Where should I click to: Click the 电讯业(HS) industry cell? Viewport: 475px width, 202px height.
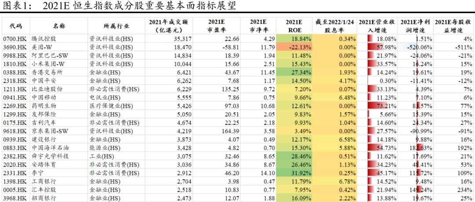click(105, 98)
